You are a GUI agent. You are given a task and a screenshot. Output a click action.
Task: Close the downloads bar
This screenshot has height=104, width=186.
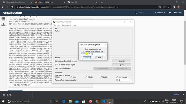[x=183, y=94]
